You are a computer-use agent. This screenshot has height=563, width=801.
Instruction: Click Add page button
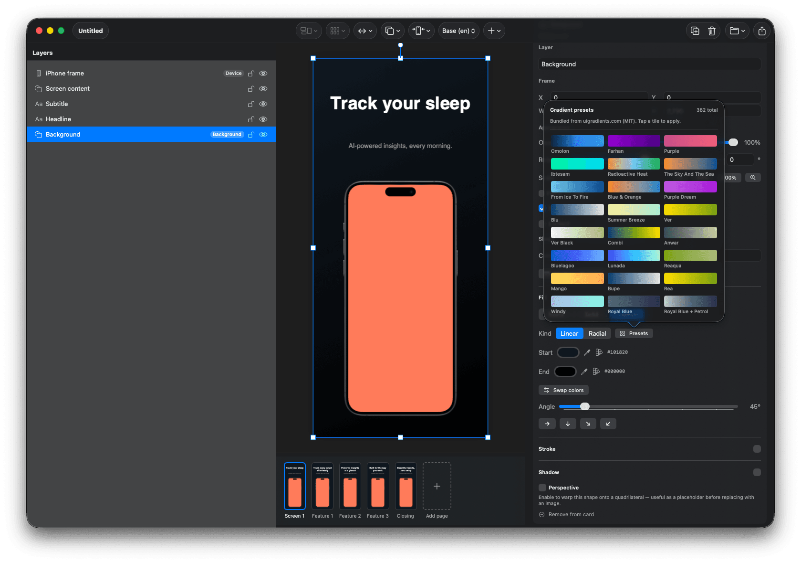click(437, 486)
